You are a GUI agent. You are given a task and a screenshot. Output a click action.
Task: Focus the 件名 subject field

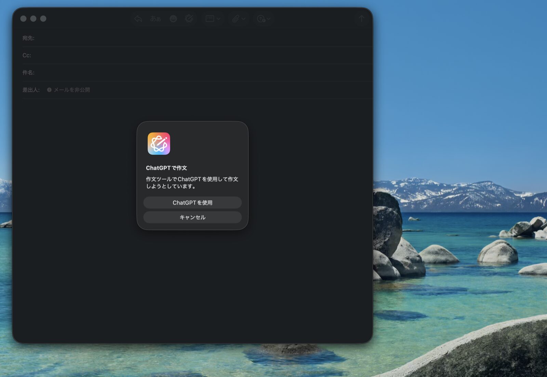pyautogui.click(x=197, y=73)
